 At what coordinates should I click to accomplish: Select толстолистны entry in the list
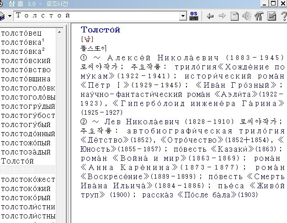(28, 217)
